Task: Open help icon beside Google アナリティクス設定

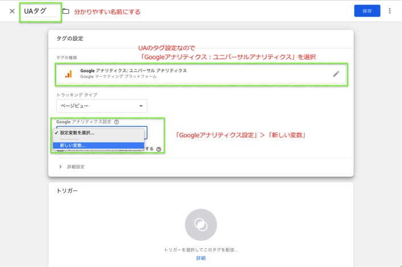Action: point(117,122)
